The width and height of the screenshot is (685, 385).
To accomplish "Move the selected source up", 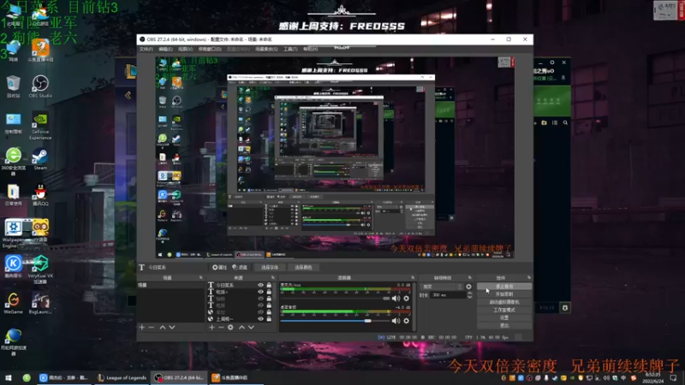I will [x=241, y=327].
